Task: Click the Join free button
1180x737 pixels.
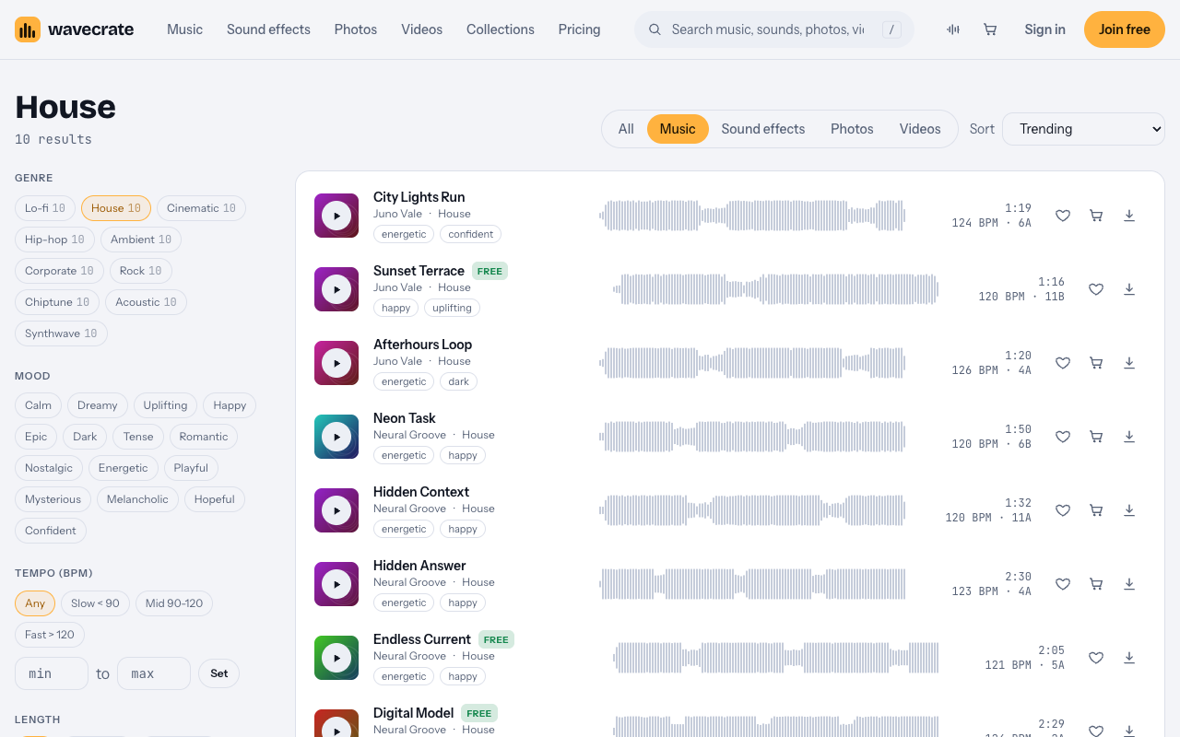Action: pos(1125,29)
